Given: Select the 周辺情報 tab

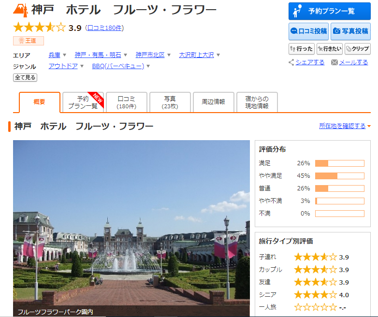Looking at the screenshot, I should [213, 102].
